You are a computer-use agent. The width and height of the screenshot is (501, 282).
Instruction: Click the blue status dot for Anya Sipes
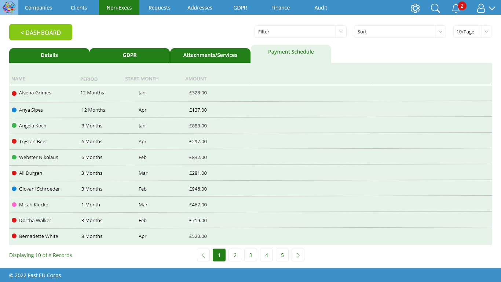click(x=14, y=110)
